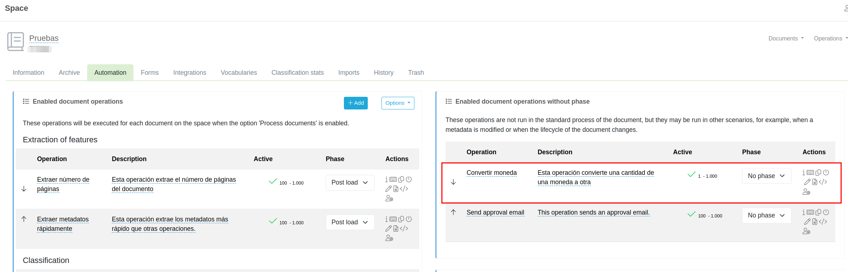This screenshot has width=848, height=272.
Task: Disable Convertir moneda using the power icon
Action: click(x=826, y=173)
